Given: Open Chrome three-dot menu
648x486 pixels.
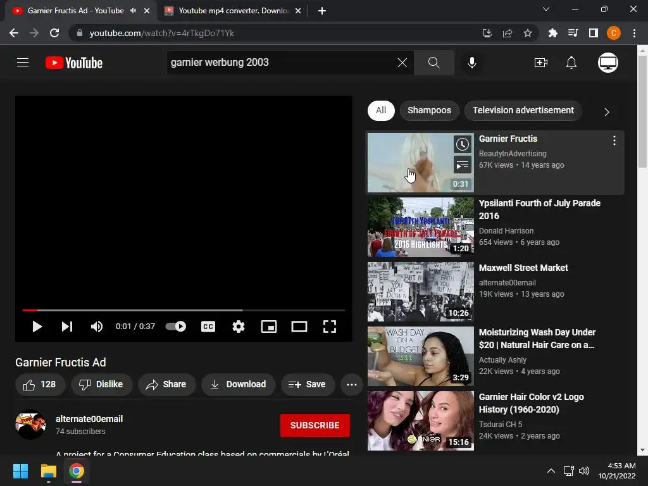Looking at the screenshot, I should click(x=634, y=33).
